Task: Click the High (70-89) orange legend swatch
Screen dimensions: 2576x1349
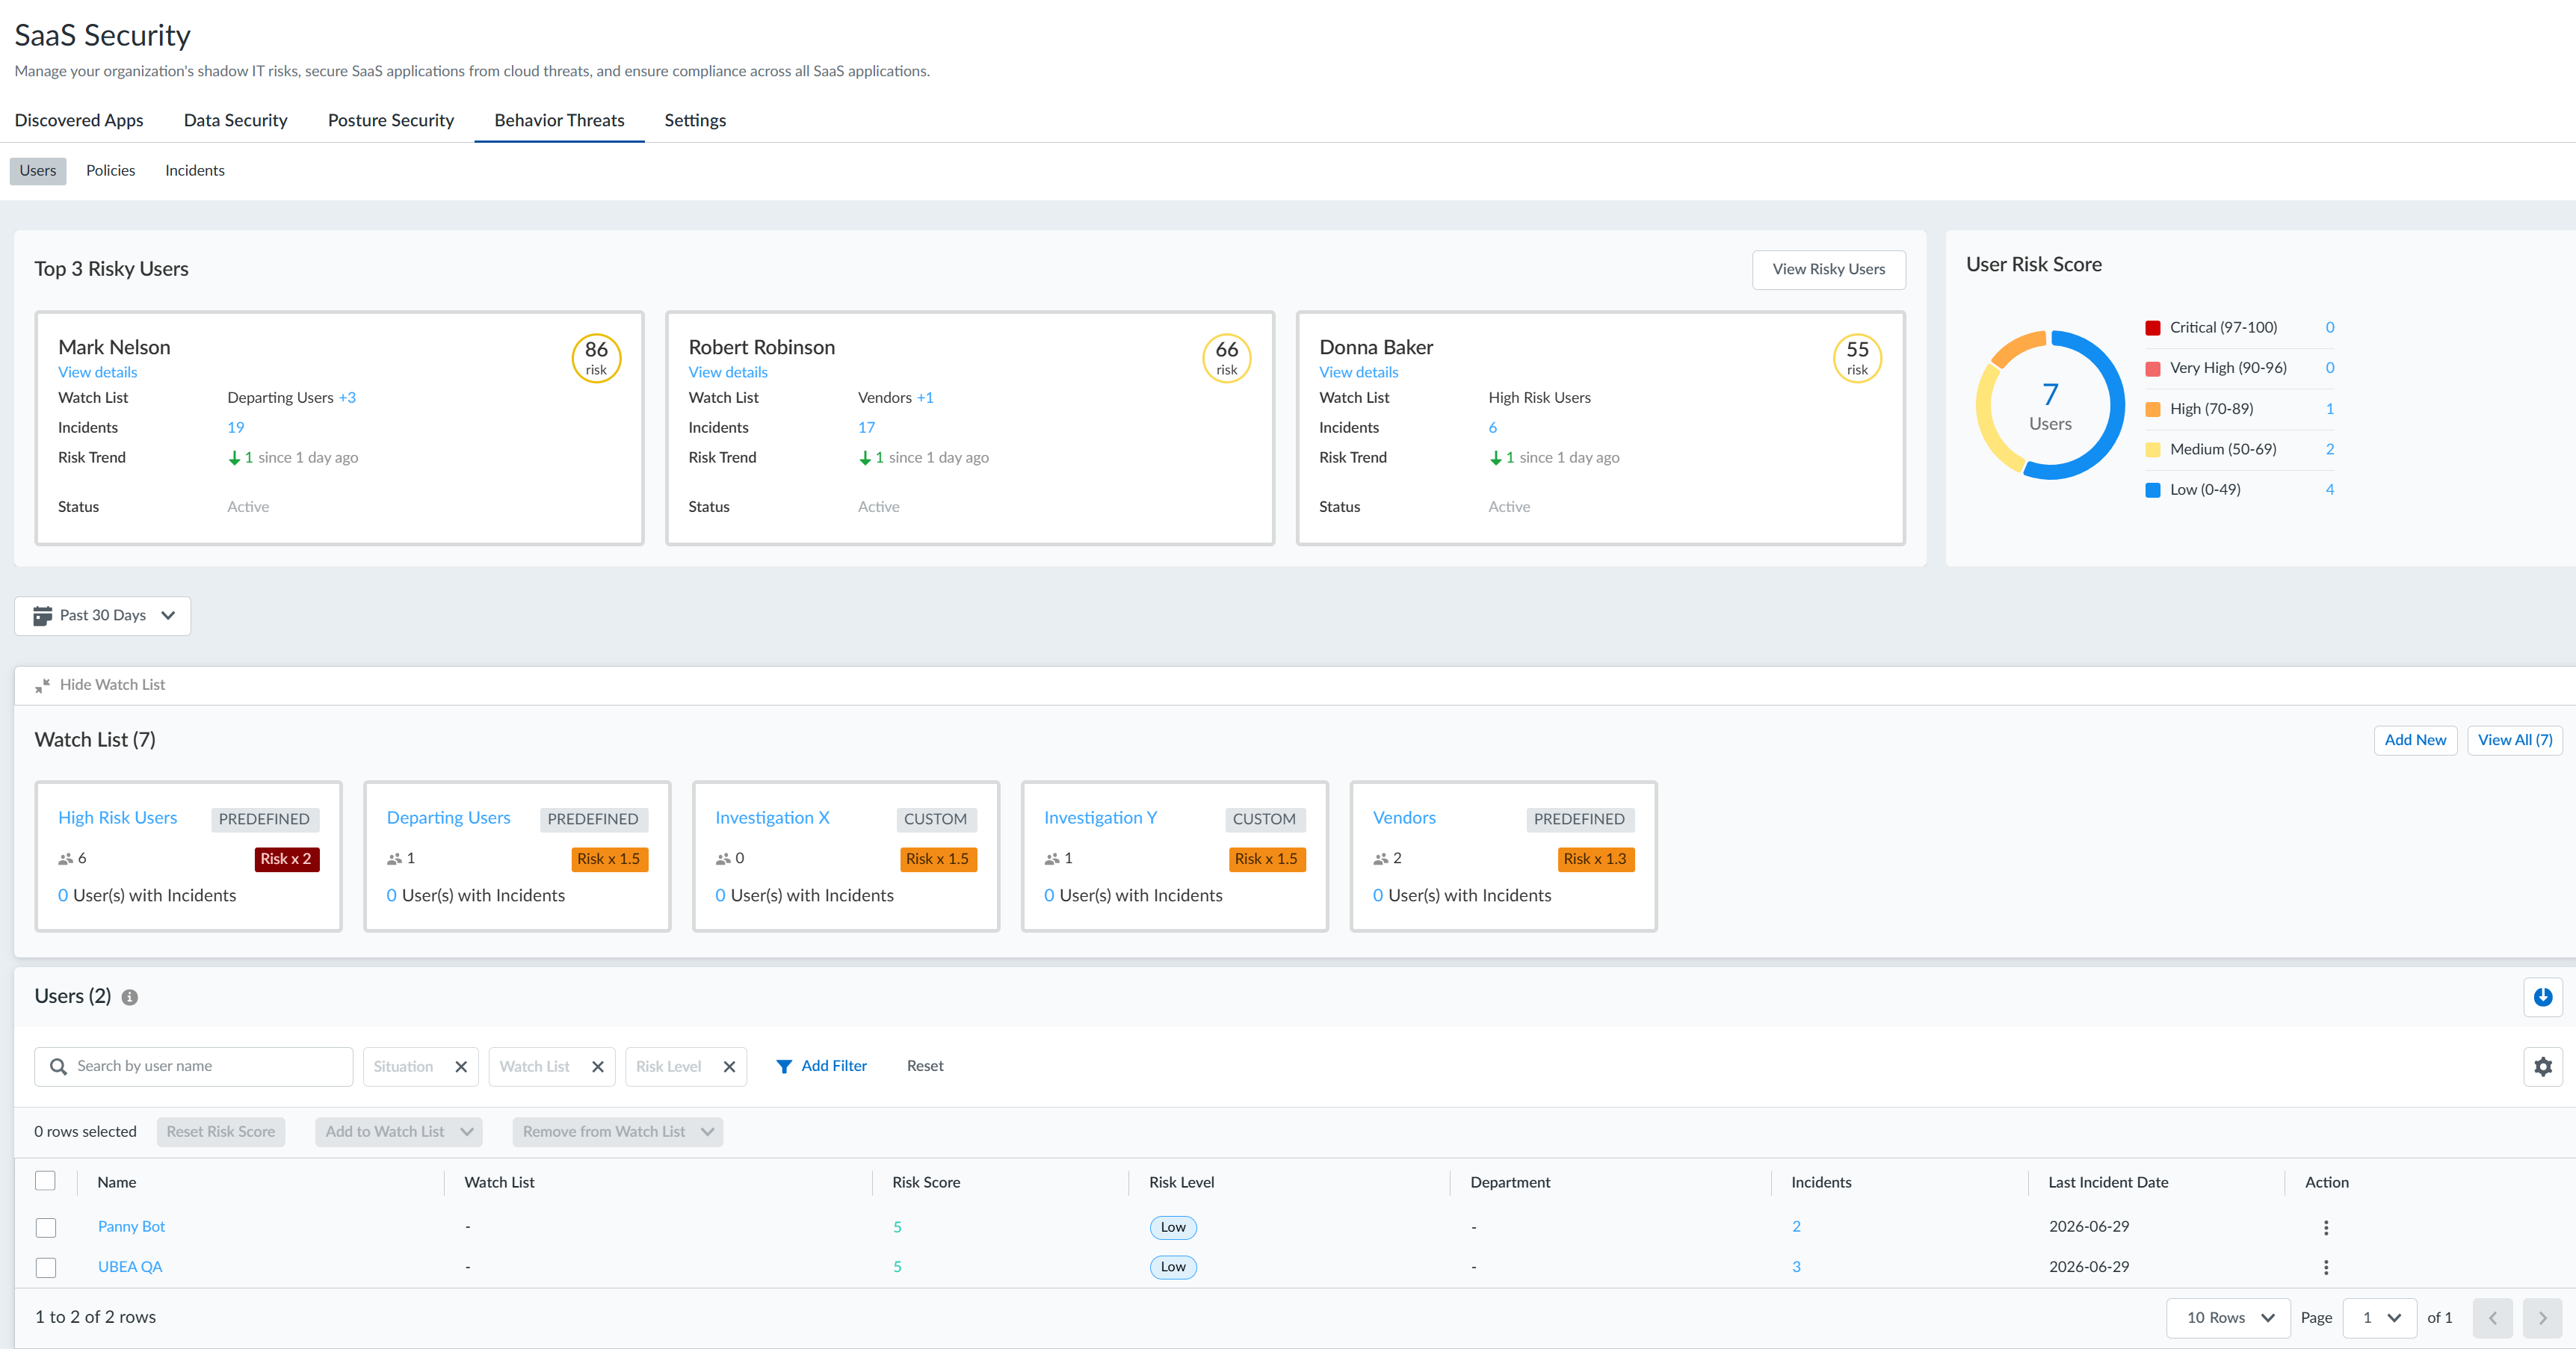Action: [2153, 409]
